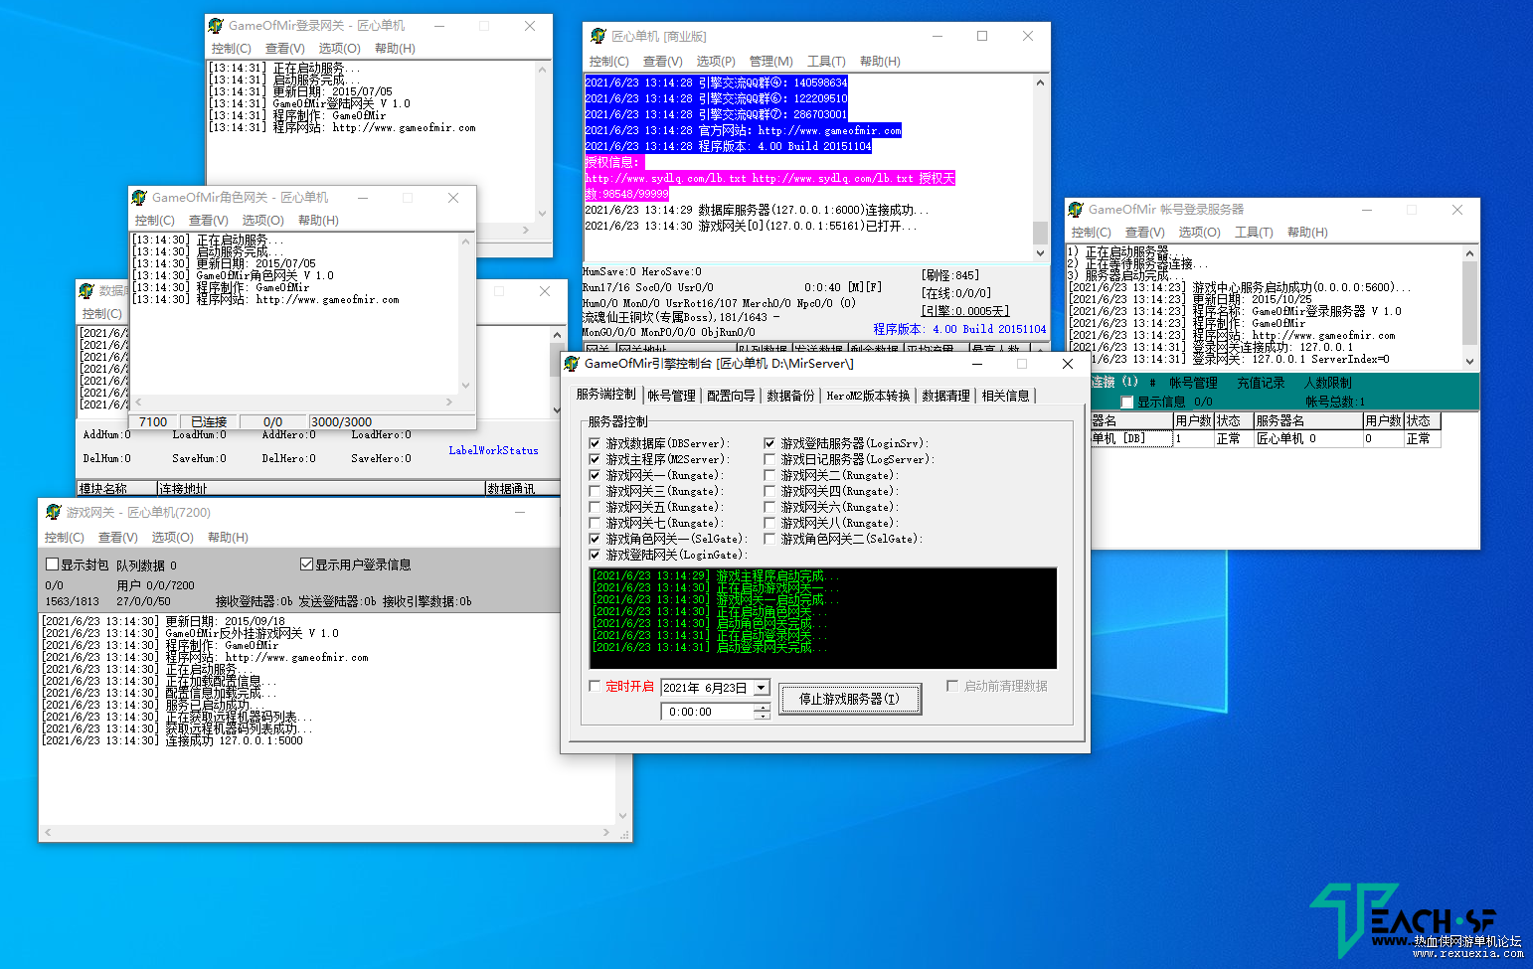Image resolution: width=1533 pixels, height=969 pixels.
Task: Check 显示封包 in the 游戏网关 window
Action: point(53,565)
